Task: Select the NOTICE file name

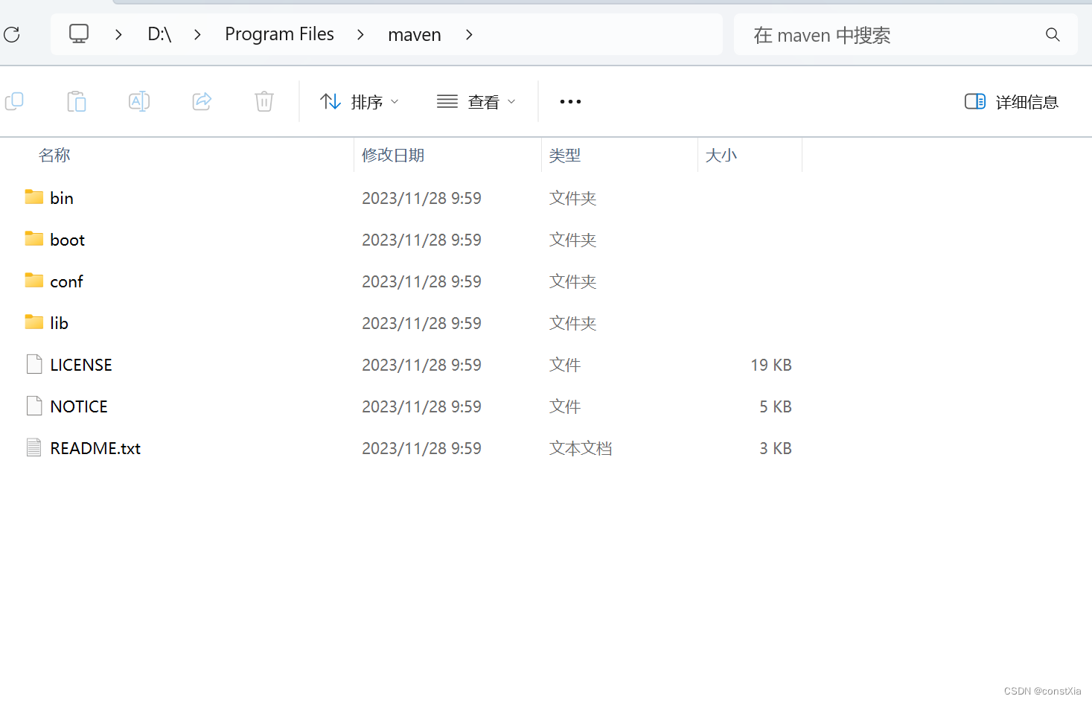Action: (79, 406)
